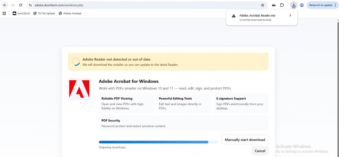Reload the current page
Viewport: 339px width, 157px height.
(21, 5)
